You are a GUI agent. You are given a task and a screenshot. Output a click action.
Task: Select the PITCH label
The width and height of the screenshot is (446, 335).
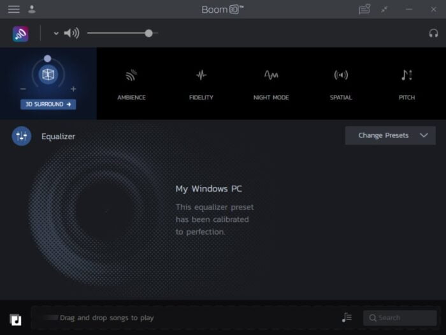(406, 98)
